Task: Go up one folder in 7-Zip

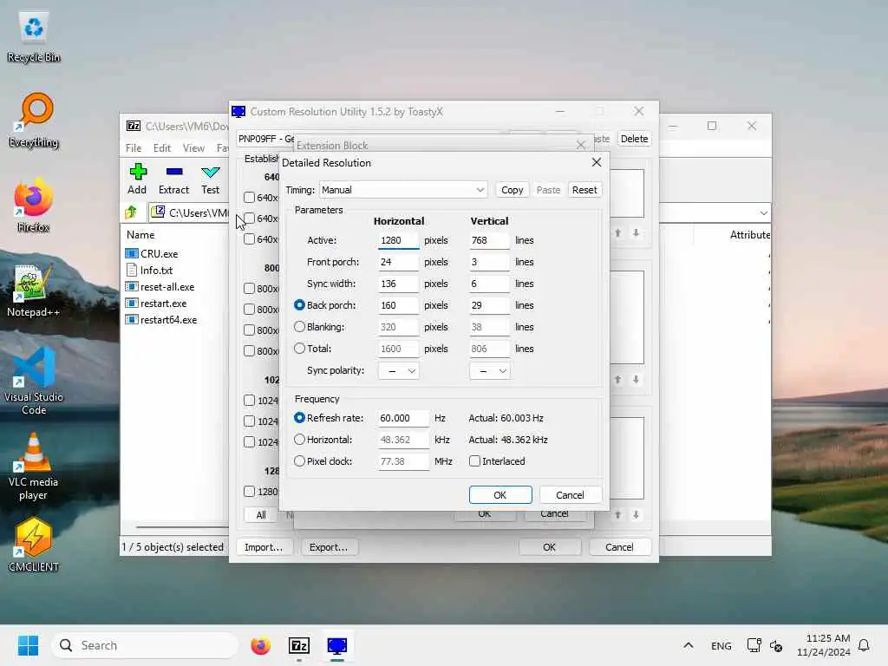Action: [132, 212]
